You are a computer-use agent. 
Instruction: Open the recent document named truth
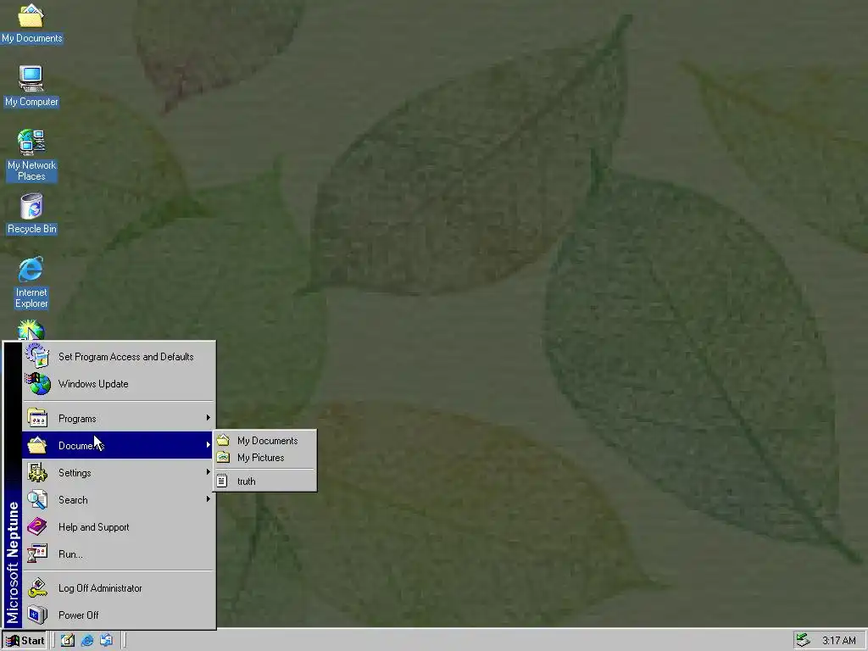264,481
